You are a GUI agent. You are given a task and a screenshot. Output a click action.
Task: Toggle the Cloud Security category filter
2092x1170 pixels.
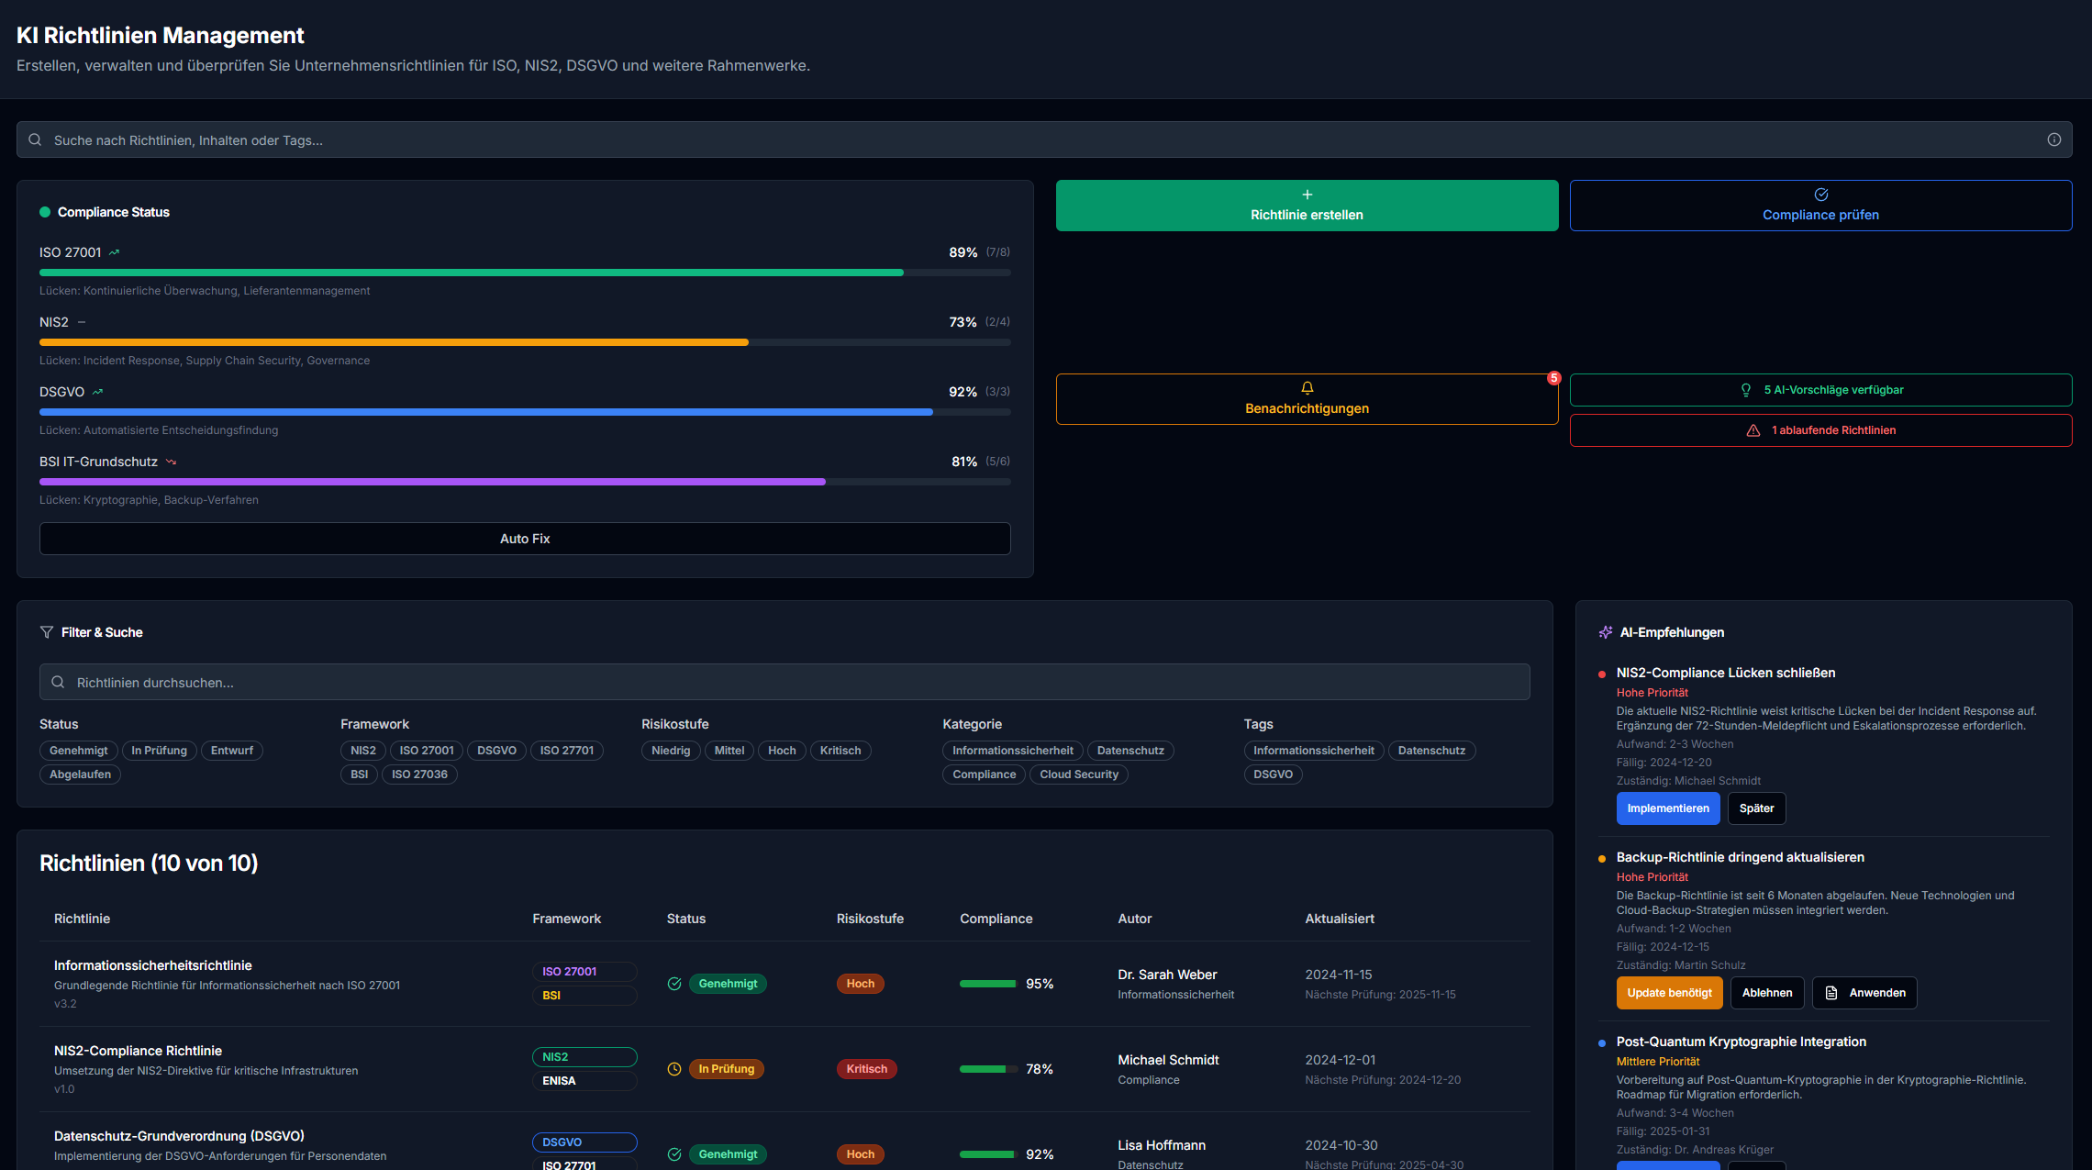coord(1078,774)
